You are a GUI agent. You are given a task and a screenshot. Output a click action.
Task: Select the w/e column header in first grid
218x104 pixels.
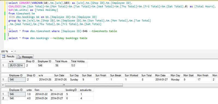pos(16,61)
